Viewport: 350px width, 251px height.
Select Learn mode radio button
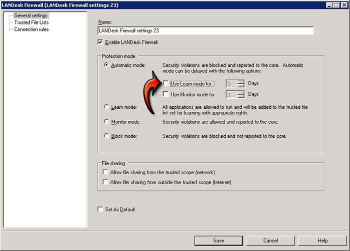click(x=106, y=107)
